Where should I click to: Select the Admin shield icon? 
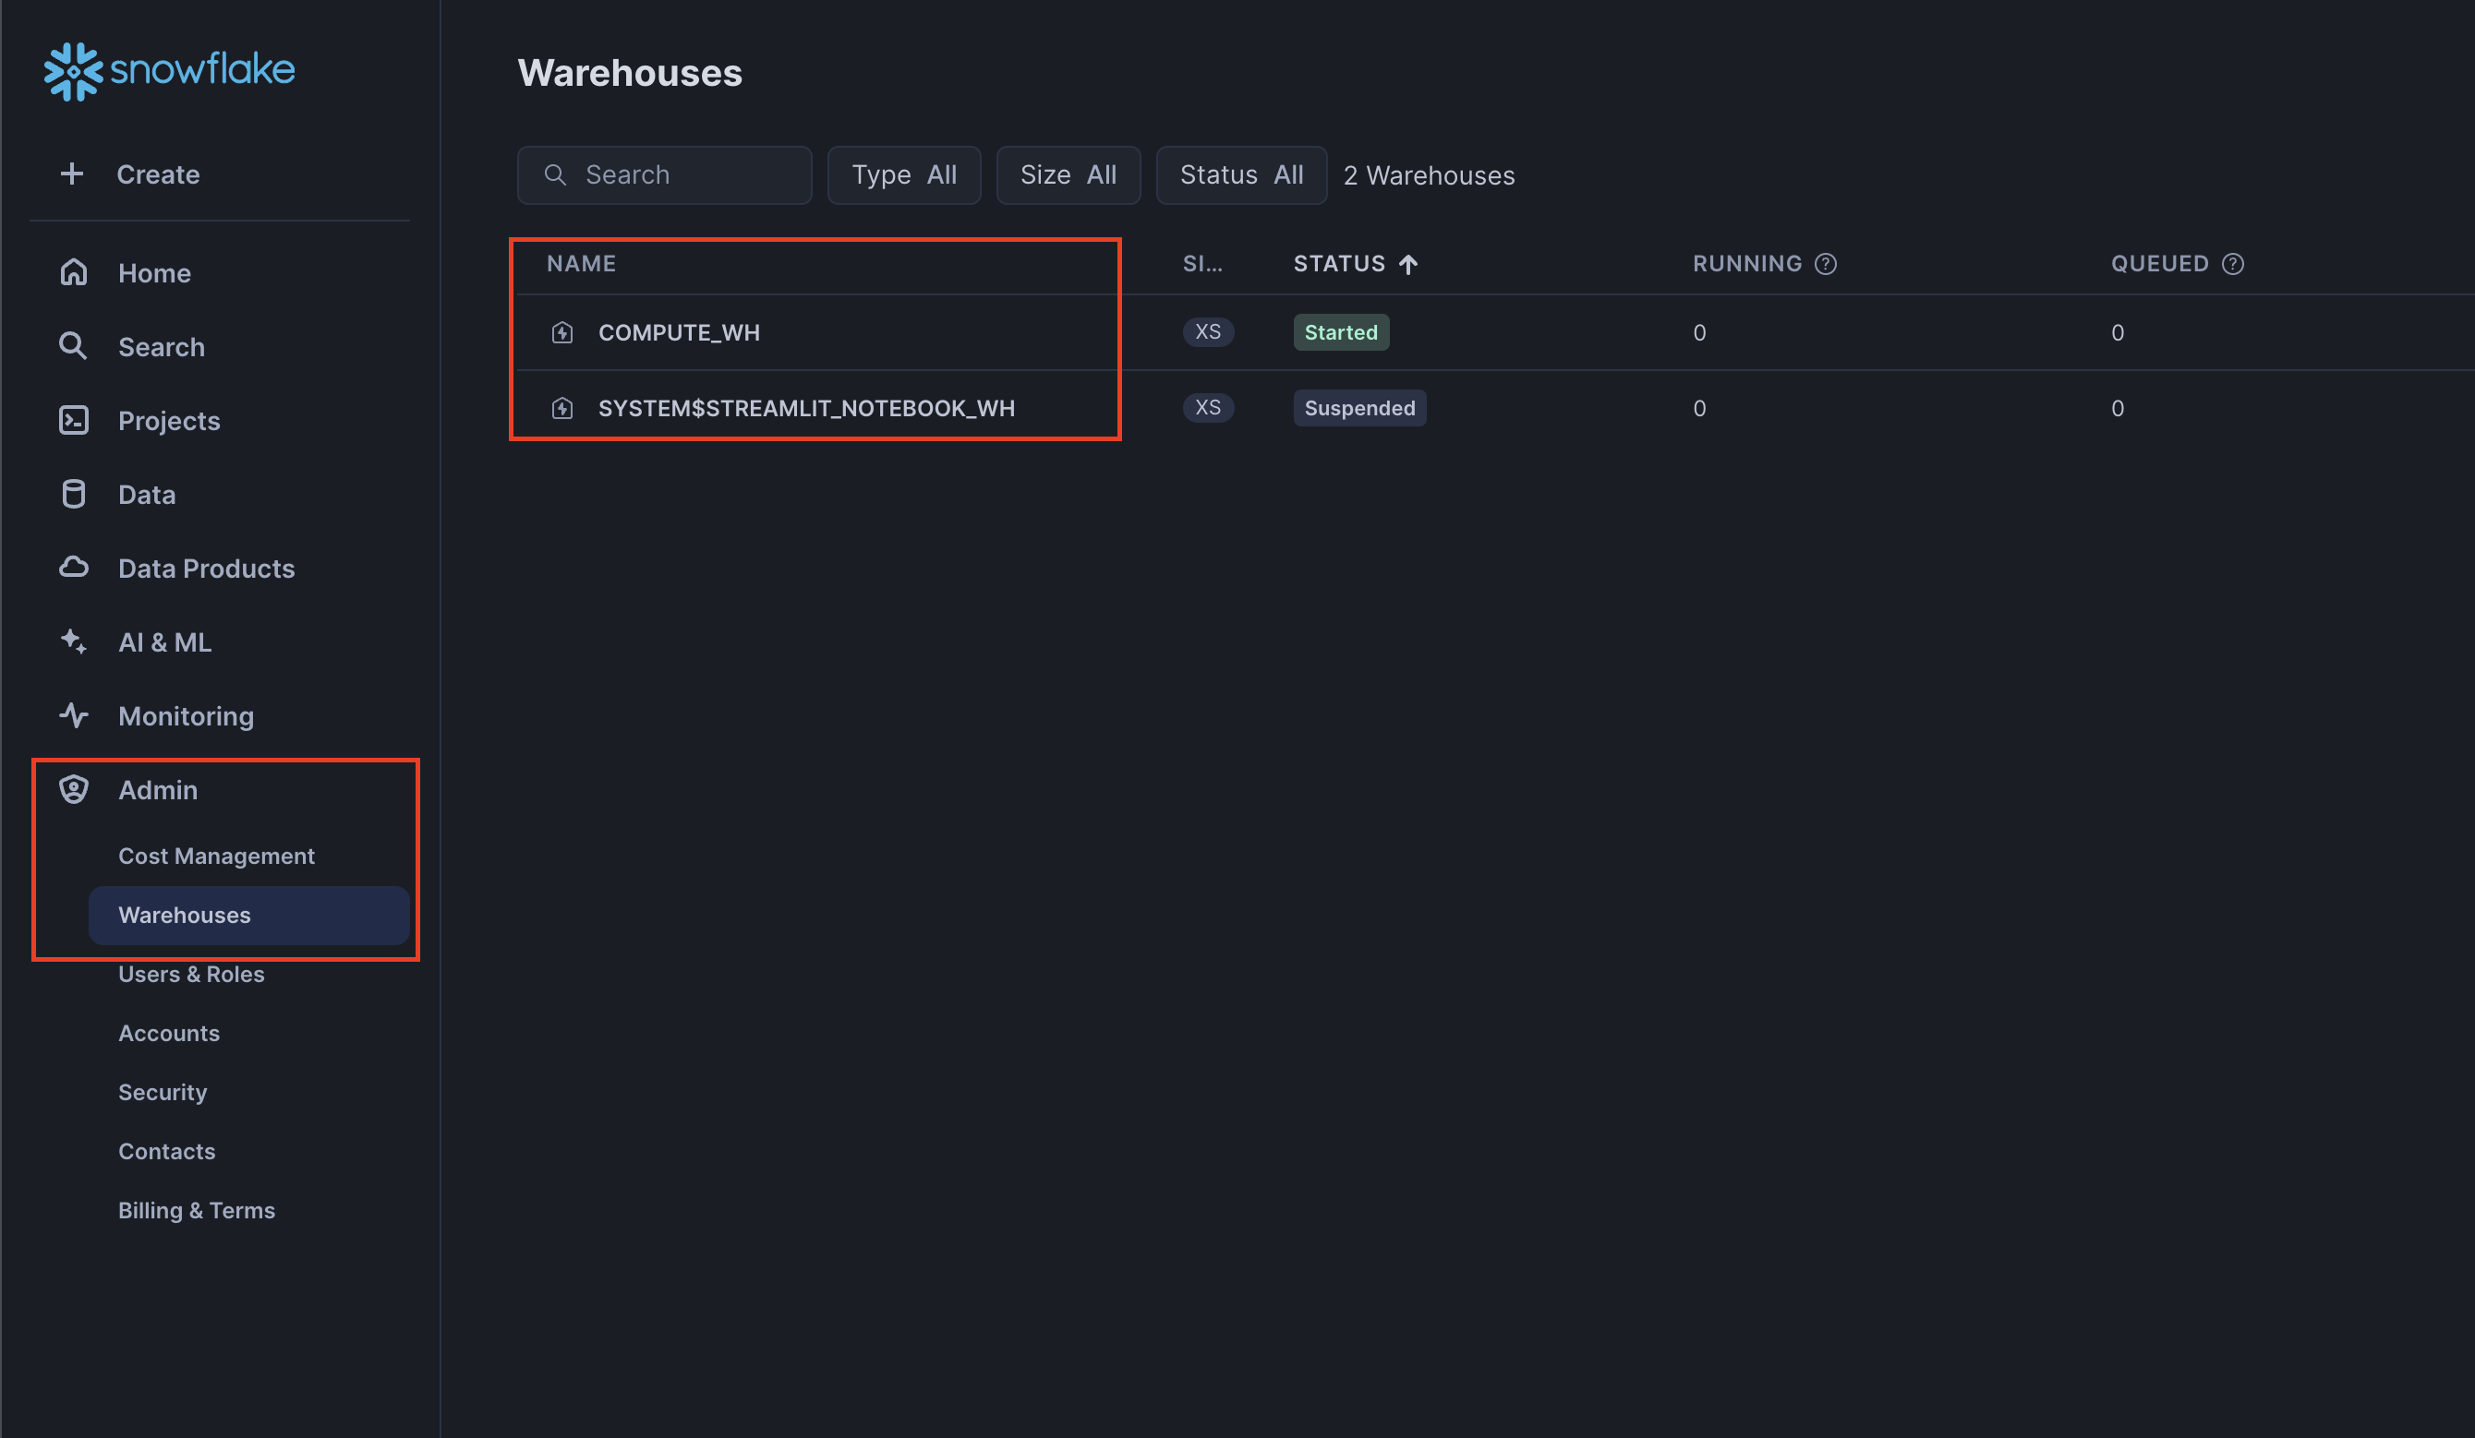coord(74,789)
